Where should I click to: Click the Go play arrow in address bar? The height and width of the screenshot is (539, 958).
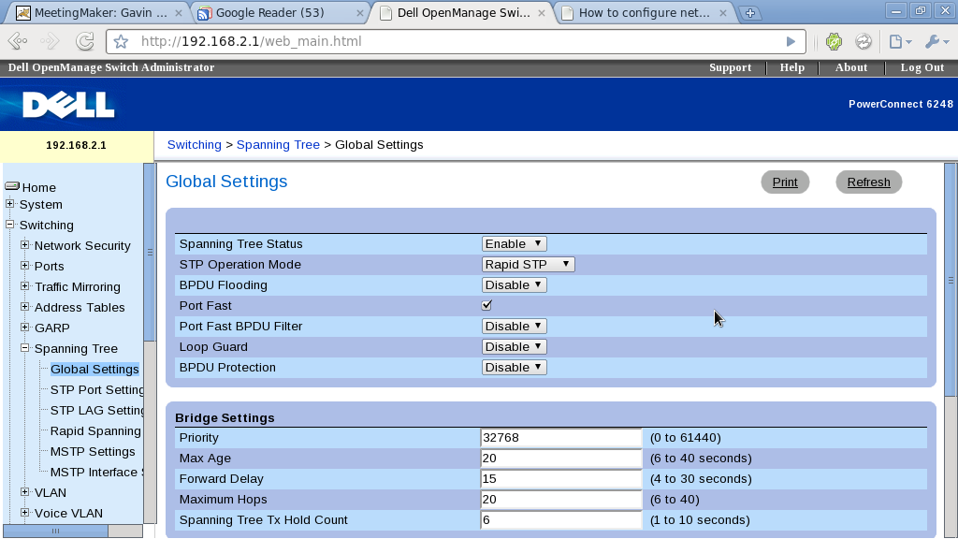click(x=791, y=41)
